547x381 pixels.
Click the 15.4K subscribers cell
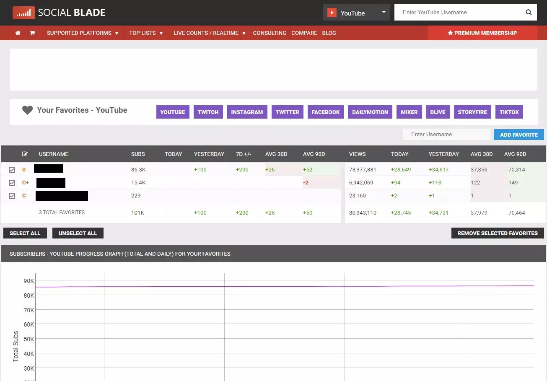pos(138,183)
